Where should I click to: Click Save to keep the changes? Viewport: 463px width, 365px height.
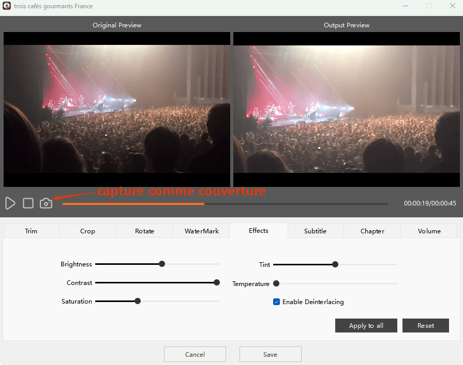[x=270, y=355]
